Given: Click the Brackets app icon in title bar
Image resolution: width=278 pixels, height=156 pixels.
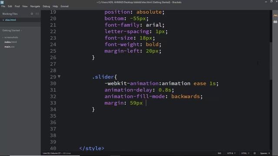Looking at the screenshot, I should (2, 2).
